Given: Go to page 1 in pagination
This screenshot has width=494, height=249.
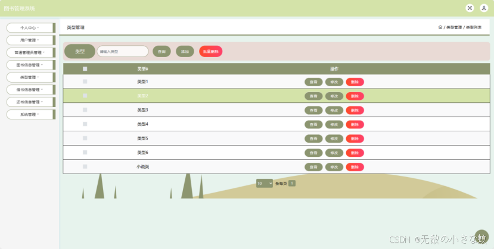Looking at the screenshot, I should click(x=292, y=183).
